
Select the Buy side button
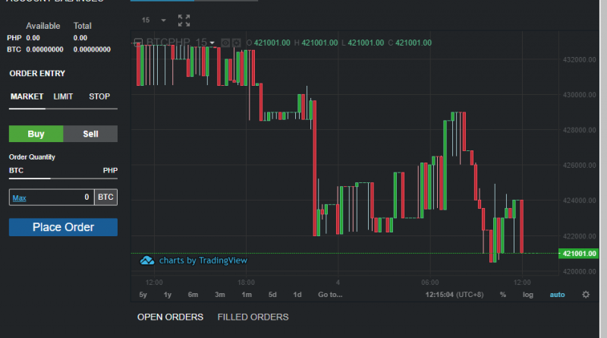(36, 134)
